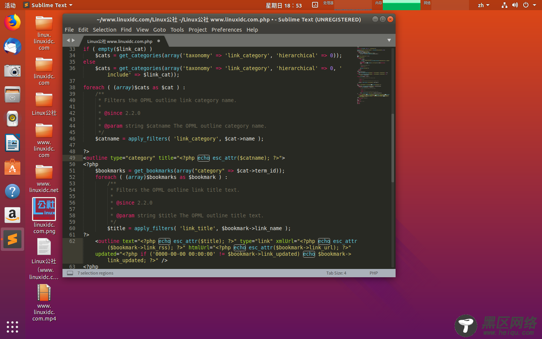Viewport: 542px width, 339px height.
Task: Open the Tab Size: 4 selector
Action: point(336,273)
